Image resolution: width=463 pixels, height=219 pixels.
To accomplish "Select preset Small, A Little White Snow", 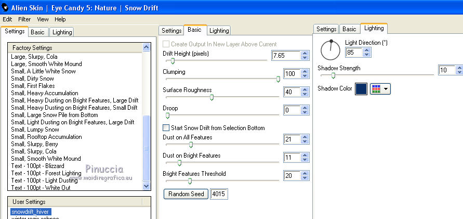I will tap(44, 71).
